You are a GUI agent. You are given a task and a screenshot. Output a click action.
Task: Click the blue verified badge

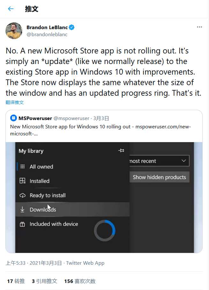coord(72,27)
